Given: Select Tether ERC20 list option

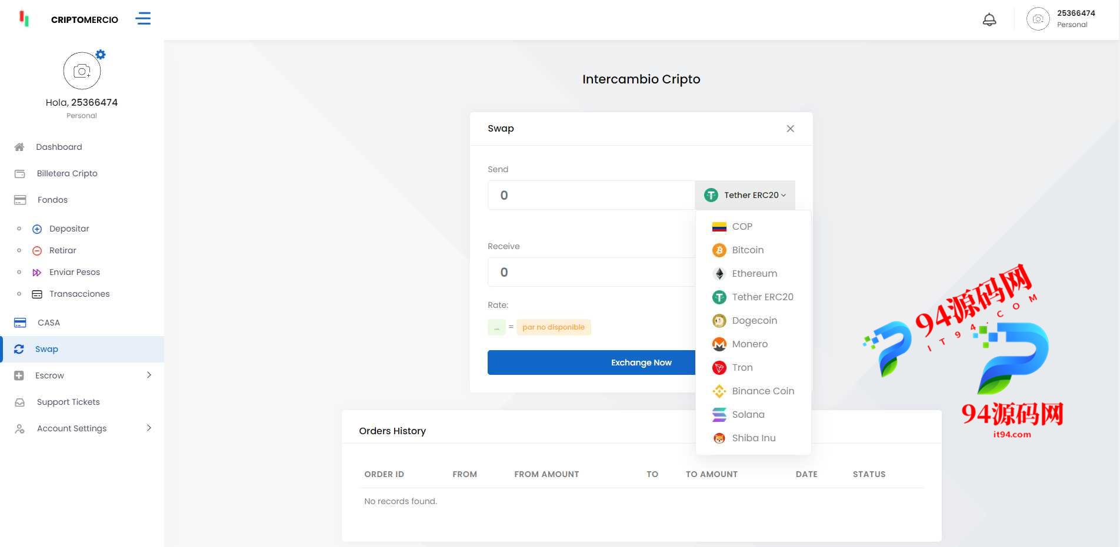Looking at the screenshot, I should click(x=754, y=297).
